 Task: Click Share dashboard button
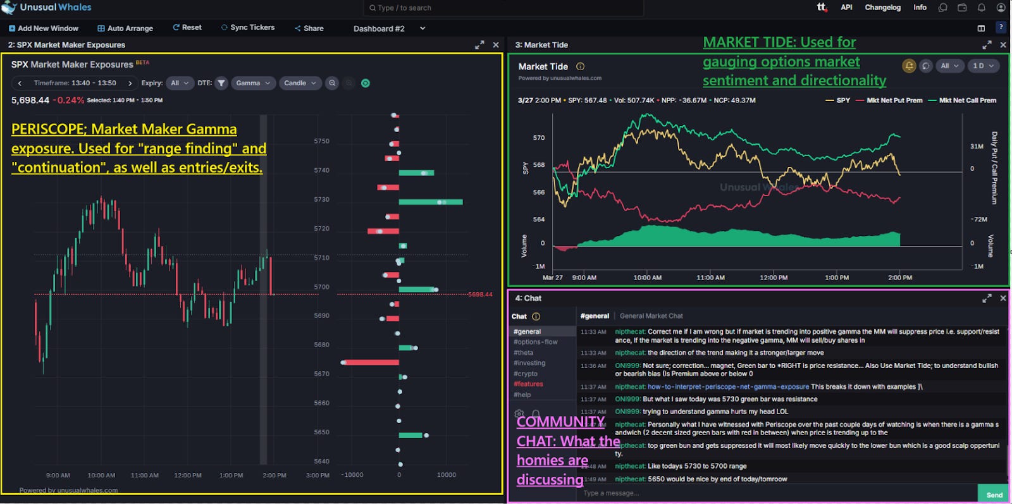tap(309, 28)
